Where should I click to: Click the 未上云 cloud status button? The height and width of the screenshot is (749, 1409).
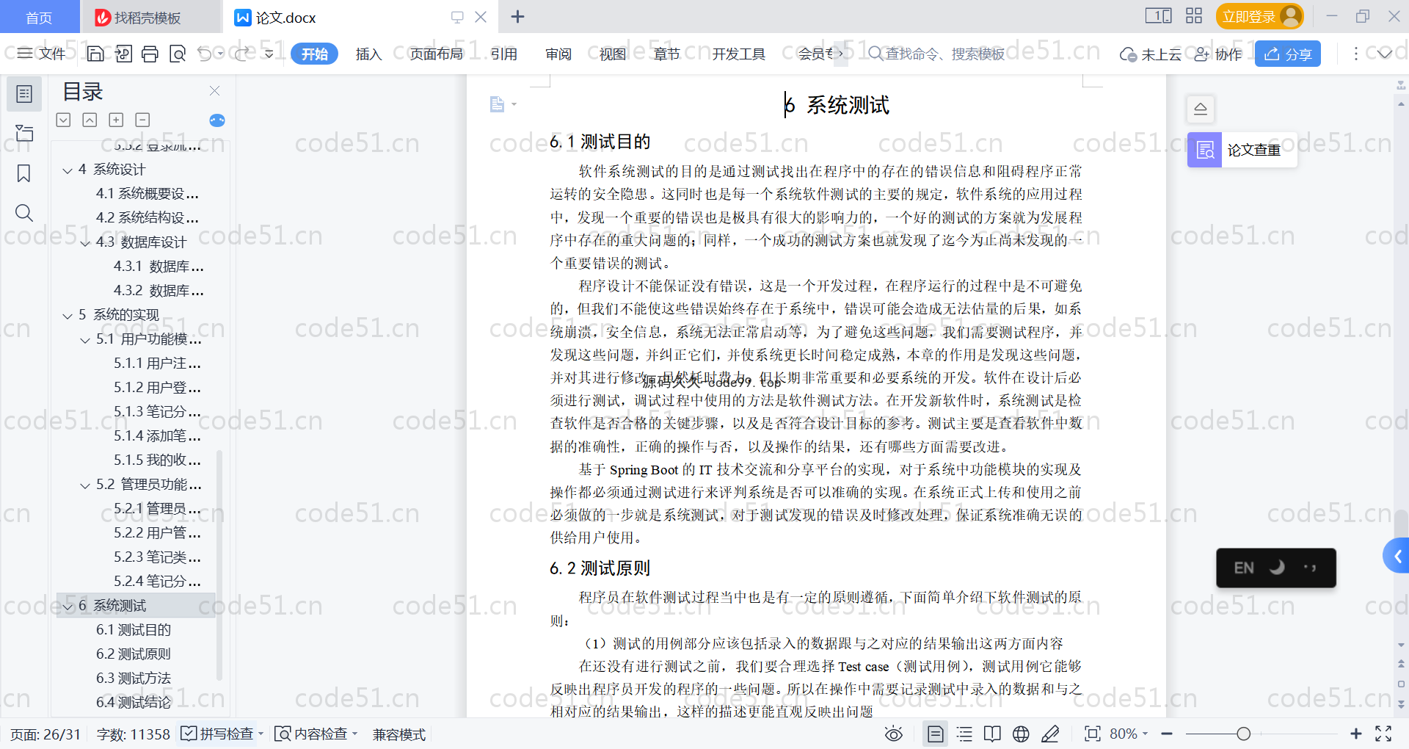[x=1151, y=54]
